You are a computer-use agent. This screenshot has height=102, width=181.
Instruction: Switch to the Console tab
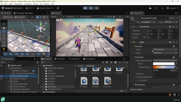pyautogui.click(x=60, y=59)
